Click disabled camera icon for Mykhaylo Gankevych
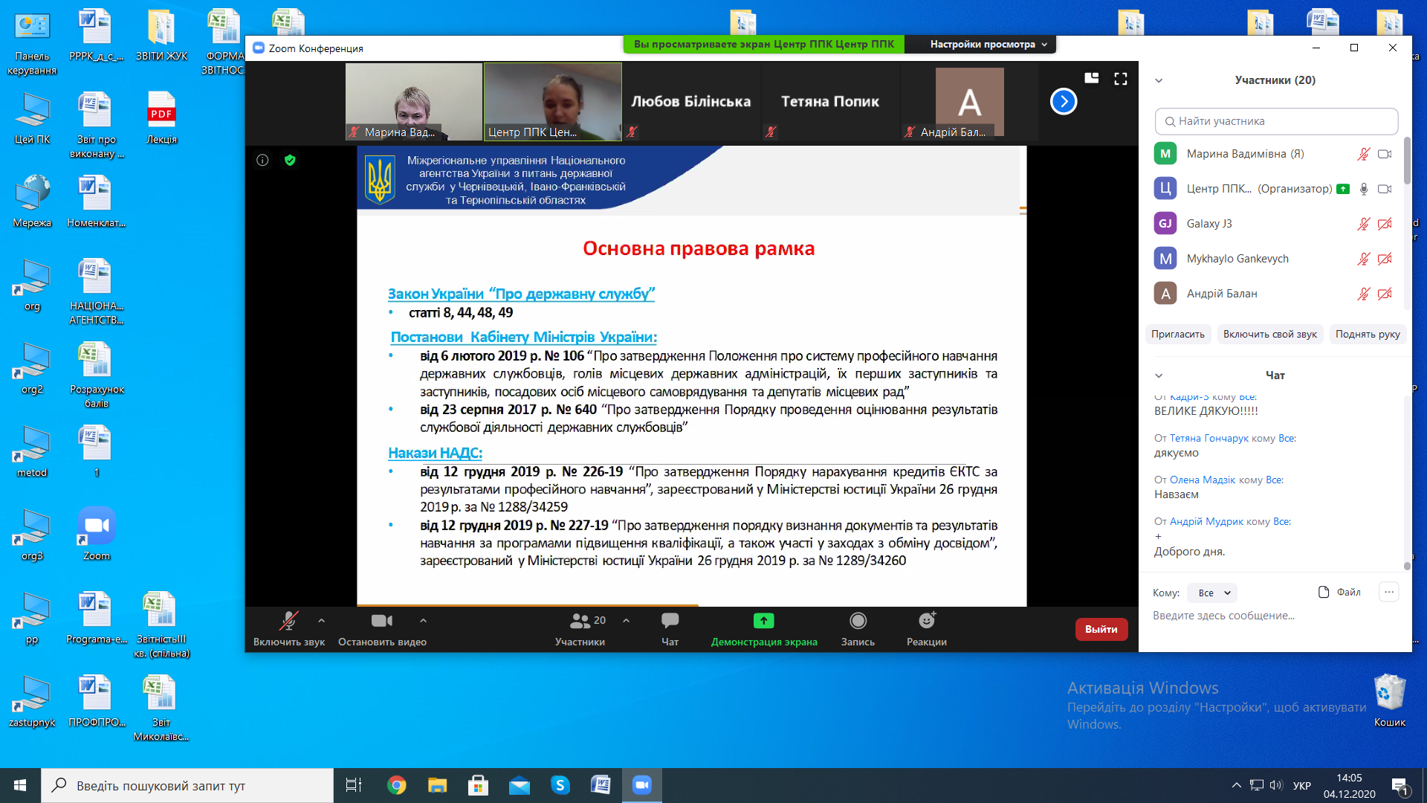The height and width of the screenshot is (803, 1427). 1385,259
